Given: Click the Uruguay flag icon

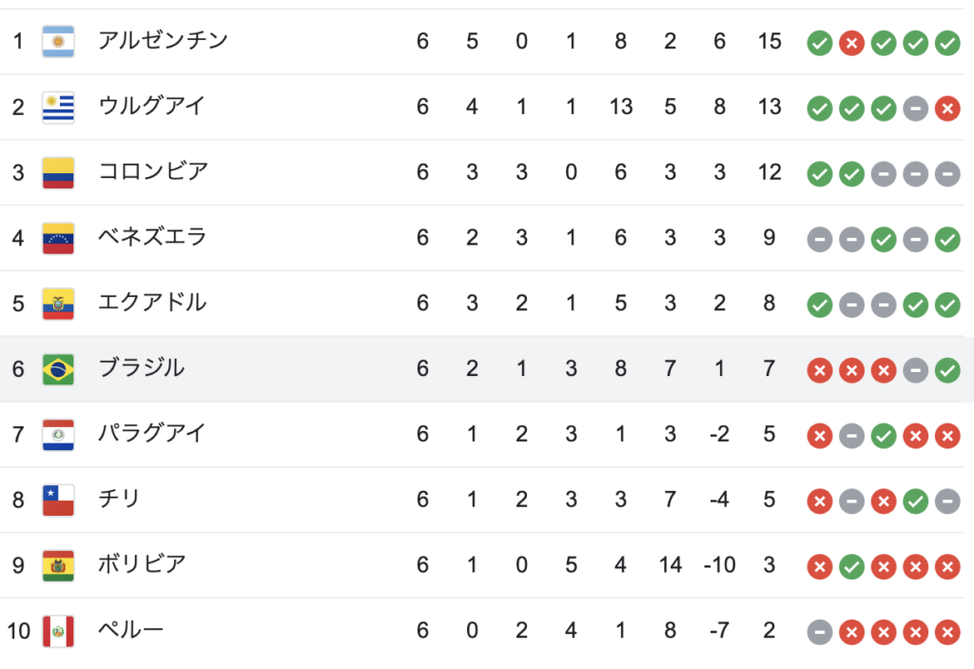Looking at the screenshot, I should [x=58, y=107].
